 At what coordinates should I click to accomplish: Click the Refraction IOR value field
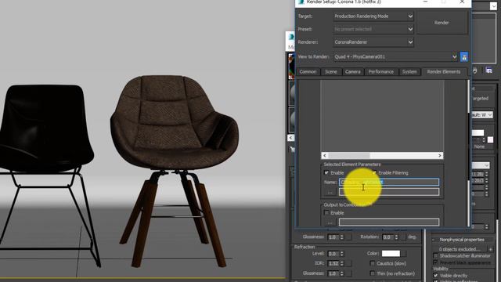point(333,263)
